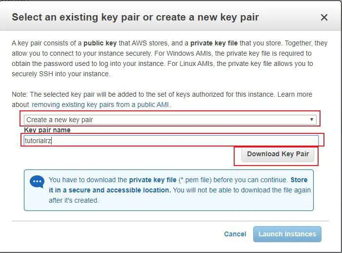
Task: Focus the Key pair name text field
Action: (x=171, y=141)
